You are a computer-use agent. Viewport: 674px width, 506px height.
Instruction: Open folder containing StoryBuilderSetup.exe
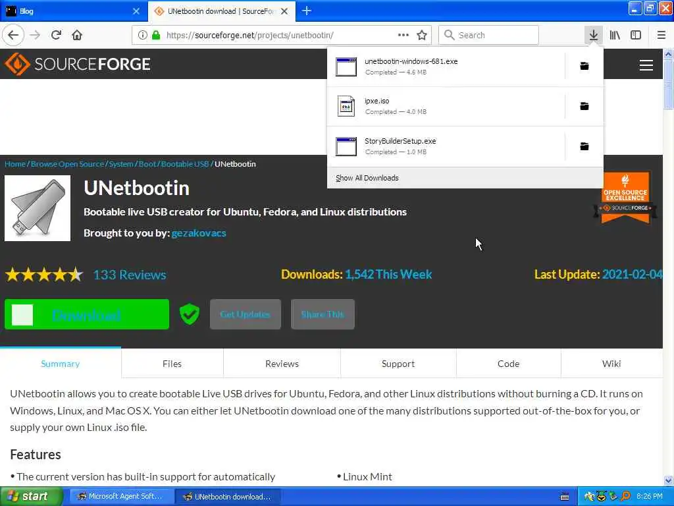[584, 146]
